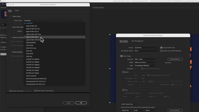Open the project item thumbnail preview
This screenshot has height=112, width=199.
point(4,14)
